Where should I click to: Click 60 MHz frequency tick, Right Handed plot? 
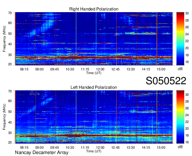(10, 23)
